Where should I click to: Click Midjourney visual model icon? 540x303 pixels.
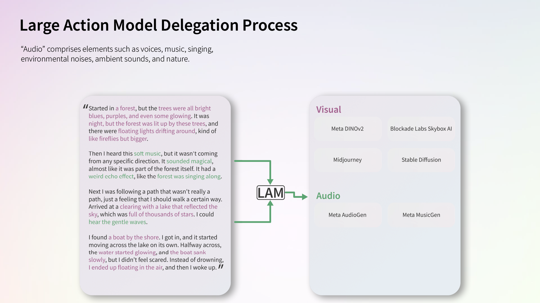tap(347, 160)
